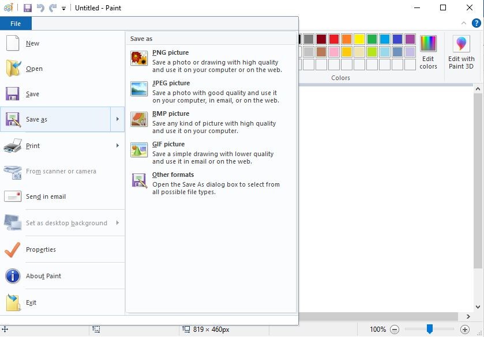Choose Exit in the File menu
The width and height of the screenshot is (484, 337).
coord(62,302)
